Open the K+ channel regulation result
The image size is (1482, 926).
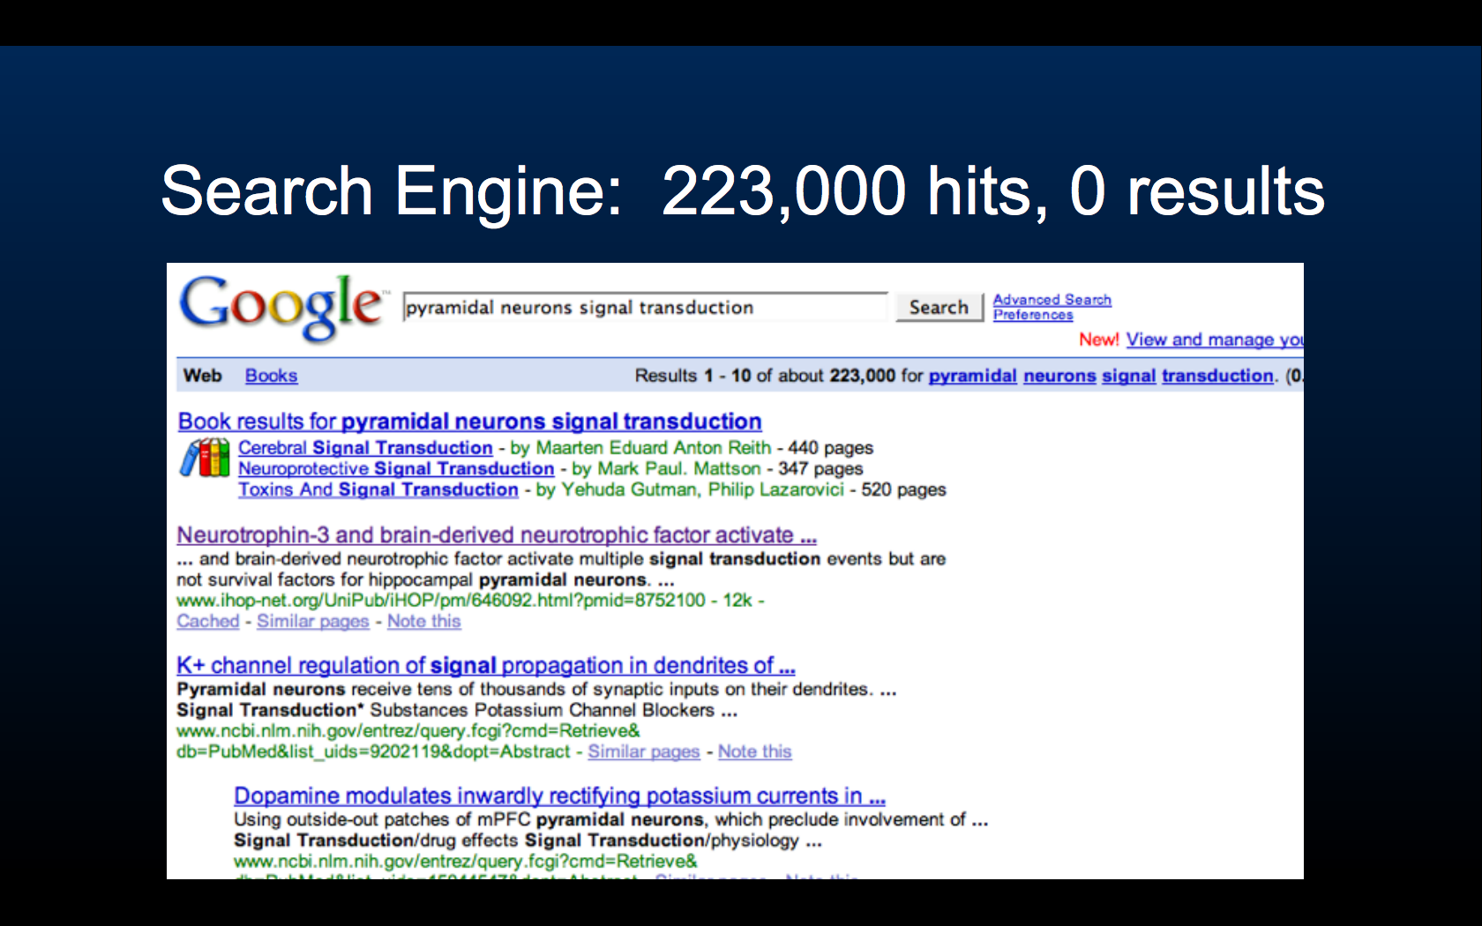(x=485, y=666)
